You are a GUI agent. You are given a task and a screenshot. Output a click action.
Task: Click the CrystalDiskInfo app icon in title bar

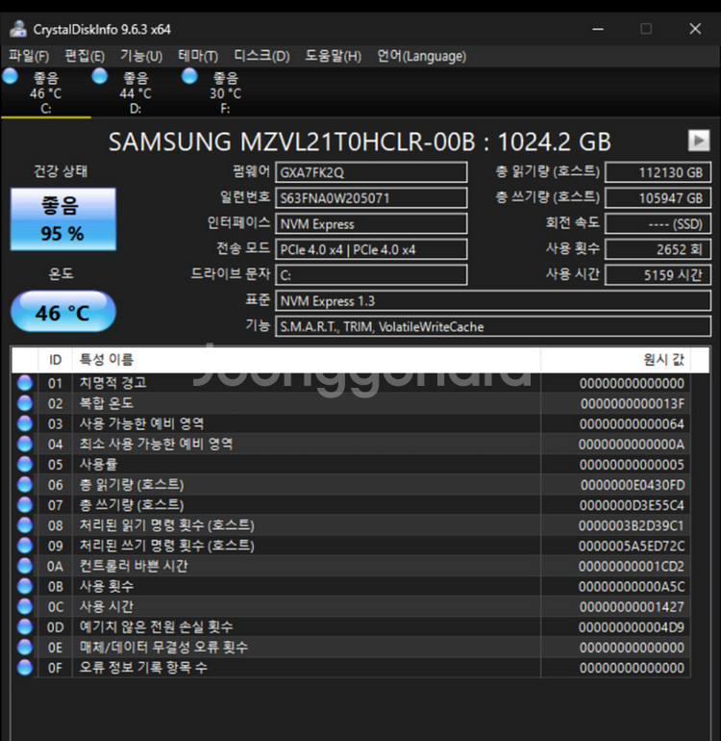tap(18, 29)
